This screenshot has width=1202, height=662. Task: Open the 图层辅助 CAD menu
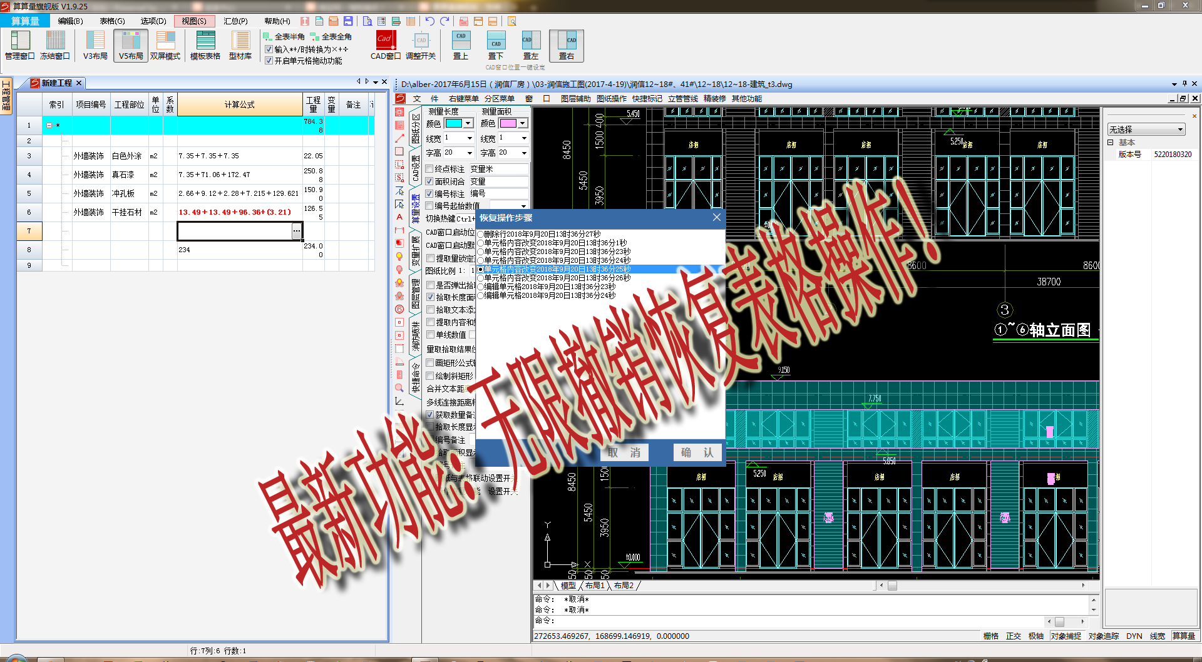click(575, 99)
